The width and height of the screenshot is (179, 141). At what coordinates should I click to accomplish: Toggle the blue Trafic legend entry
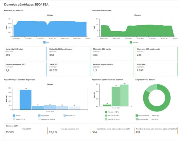pyautogui.click(x=46, y=42)
